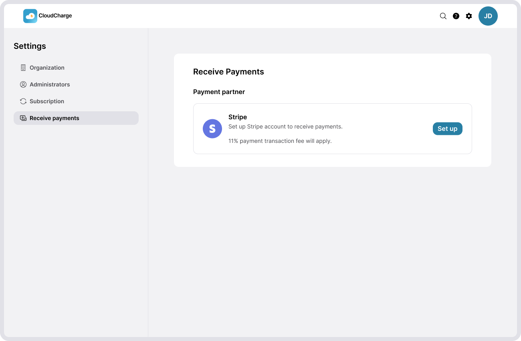Image resolution: width=521 pixels, height=341 pixels.
Task: Click the Subscription refresh-arrows icon
Action: click(x=23, y=101)
